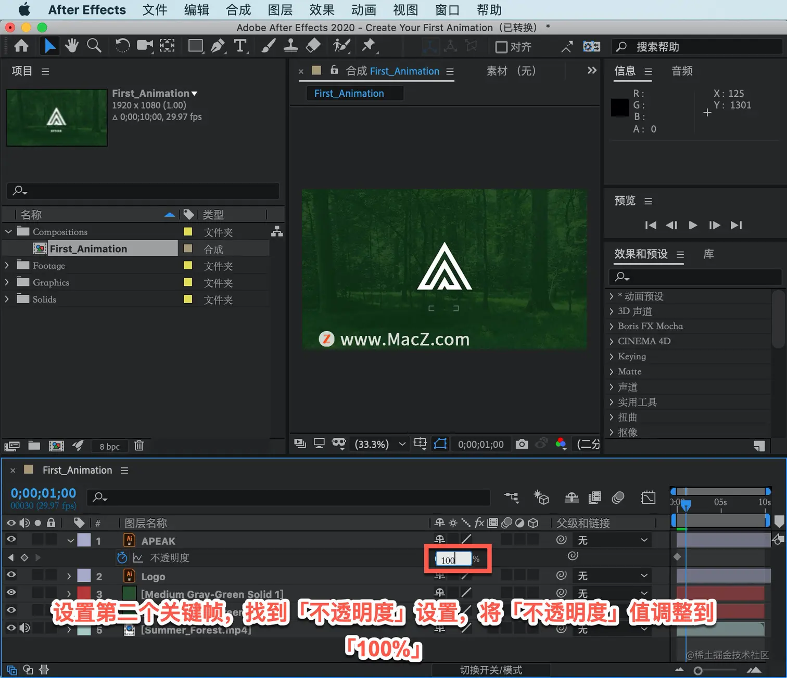Delete selected project item with trash icon
Viewport: 787px width, 678px height.
coord(139,446)
